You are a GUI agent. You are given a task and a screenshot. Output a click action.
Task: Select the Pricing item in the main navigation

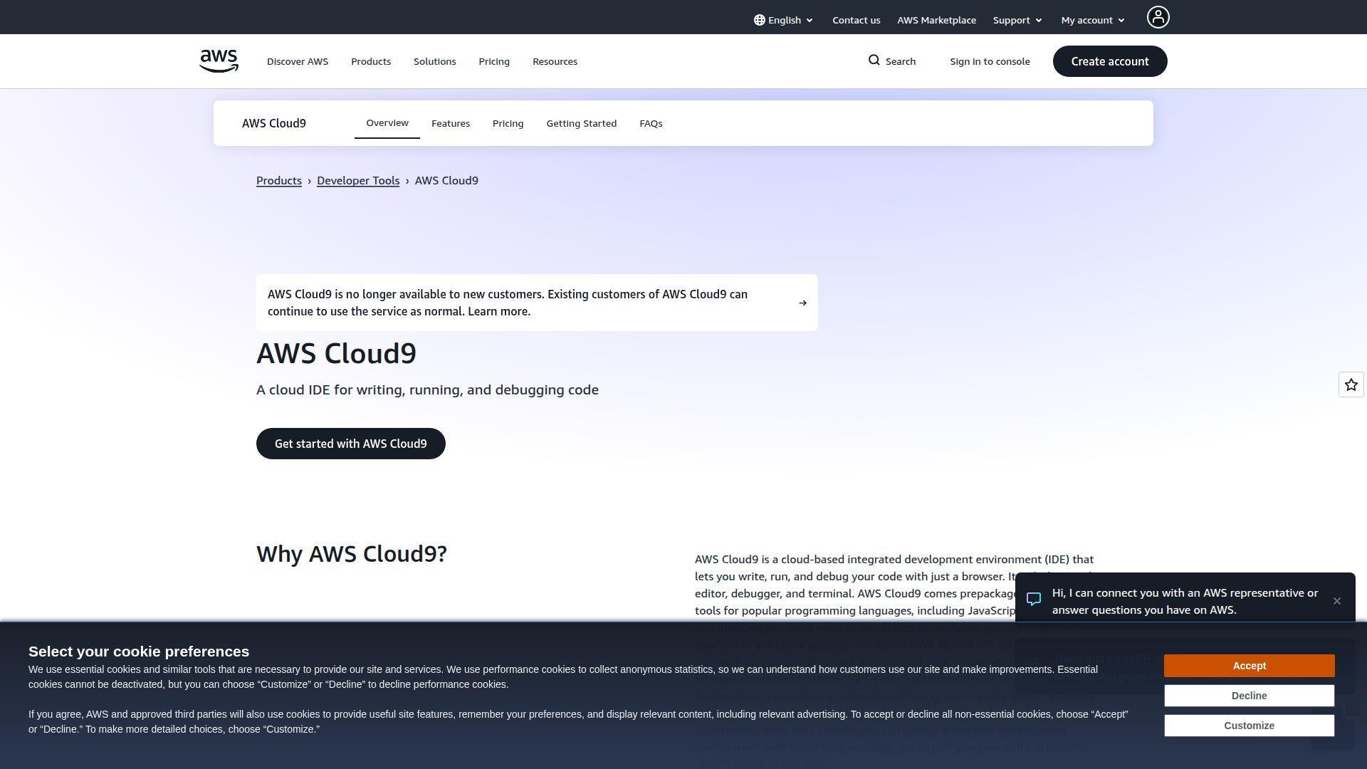(493, 61)
